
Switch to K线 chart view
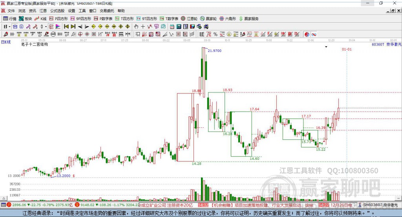pos(40,19)
